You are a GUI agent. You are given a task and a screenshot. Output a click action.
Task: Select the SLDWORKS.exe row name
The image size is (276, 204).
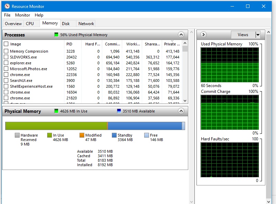(23, 57)
